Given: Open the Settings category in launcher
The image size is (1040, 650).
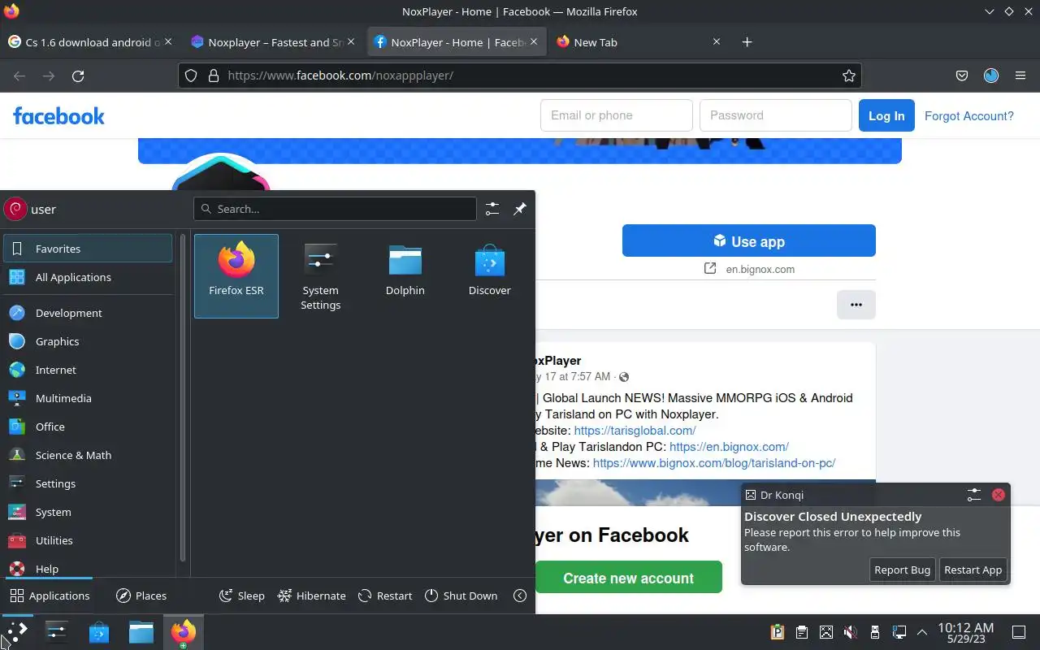Looking at the screenshot, I should click(88, 483).
